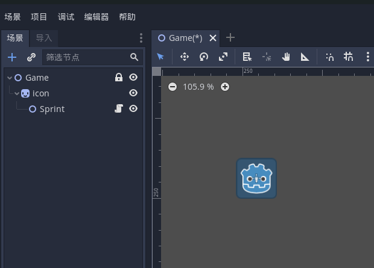Collapse the Game node tree

click(x=10, y=78)
